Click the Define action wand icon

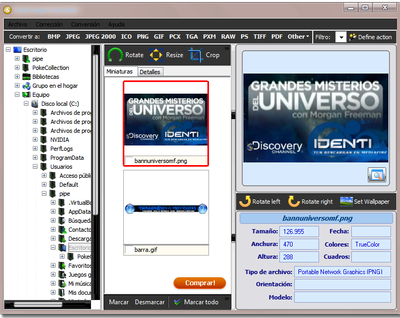pos(352,37)
